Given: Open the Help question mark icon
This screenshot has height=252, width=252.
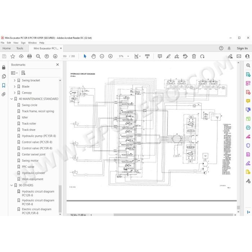Looking at the screenshot, I should [x=221, y=48].
